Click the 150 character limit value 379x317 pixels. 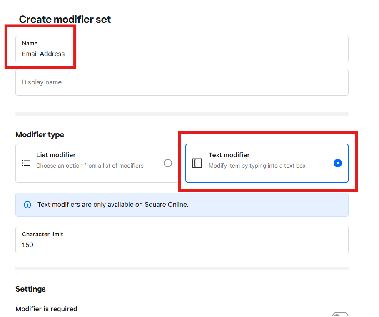27,245
